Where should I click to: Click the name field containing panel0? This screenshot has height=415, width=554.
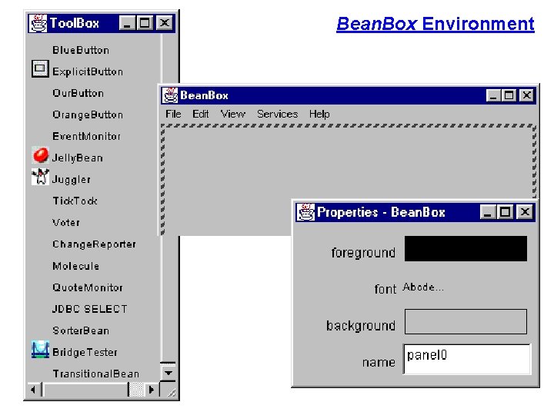tap(467, 359)
